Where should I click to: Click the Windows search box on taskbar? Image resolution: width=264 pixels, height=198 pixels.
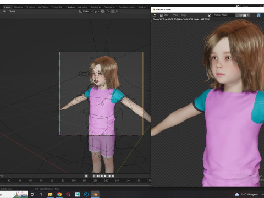pos(14,194)
